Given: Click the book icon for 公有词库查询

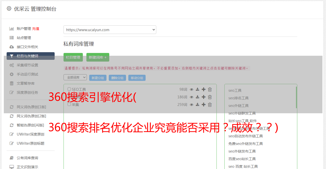Looking at the screenshot, I should click(x=12, y=158).
